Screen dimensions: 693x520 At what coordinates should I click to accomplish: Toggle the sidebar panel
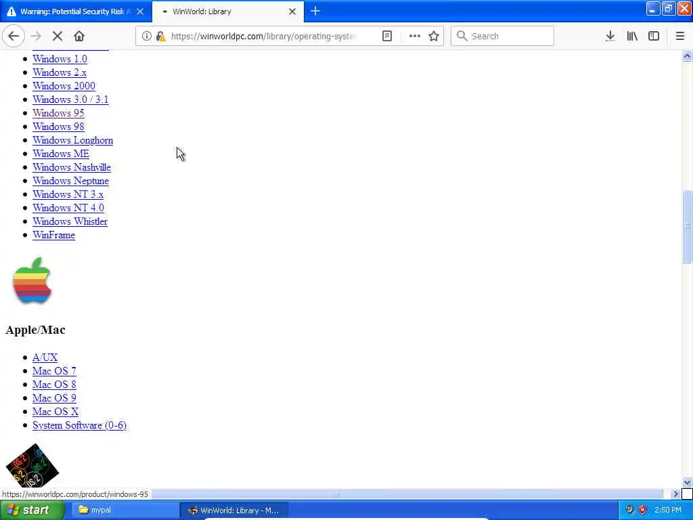[654, 37]
